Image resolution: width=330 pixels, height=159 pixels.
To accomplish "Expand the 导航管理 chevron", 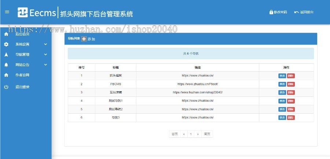I will 45,54.
